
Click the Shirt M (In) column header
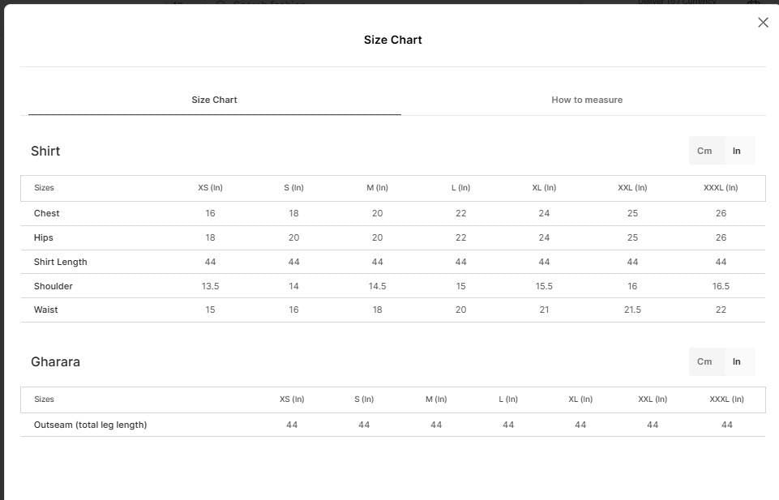tap(377, 188)
